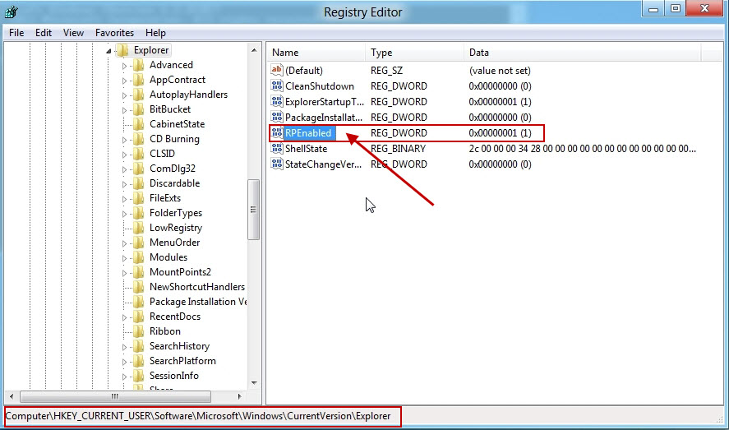729x430 pixels.
Task: Select the AppContract key
Action: click(x=178, y=80)
